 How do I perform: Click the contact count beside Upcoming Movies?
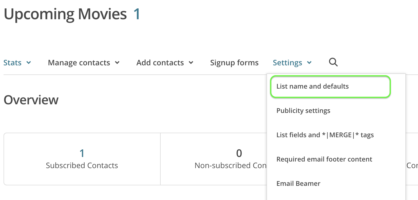(137, 14)
